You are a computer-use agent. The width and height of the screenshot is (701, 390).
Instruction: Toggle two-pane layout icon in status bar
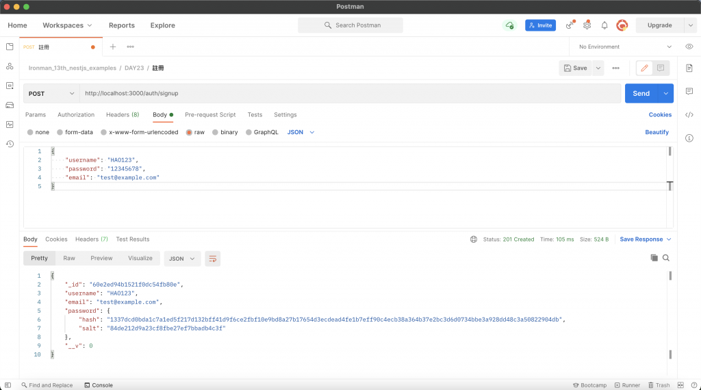[x=680, y=385]
